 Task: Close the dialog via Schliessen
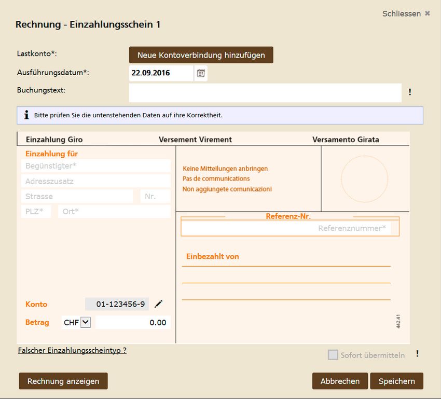406,13
